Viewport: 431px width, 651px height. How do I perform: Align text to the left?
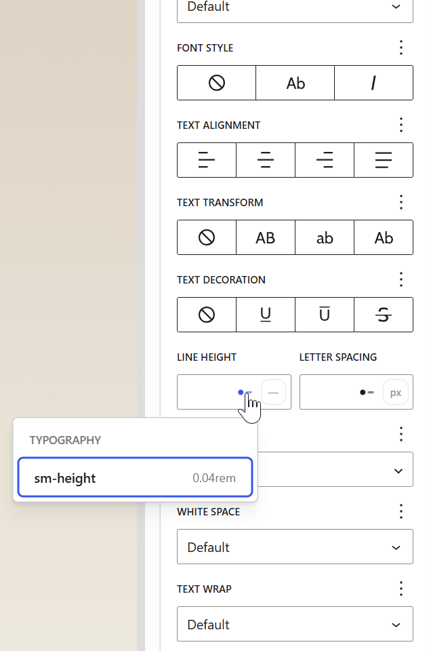(207, 160)
